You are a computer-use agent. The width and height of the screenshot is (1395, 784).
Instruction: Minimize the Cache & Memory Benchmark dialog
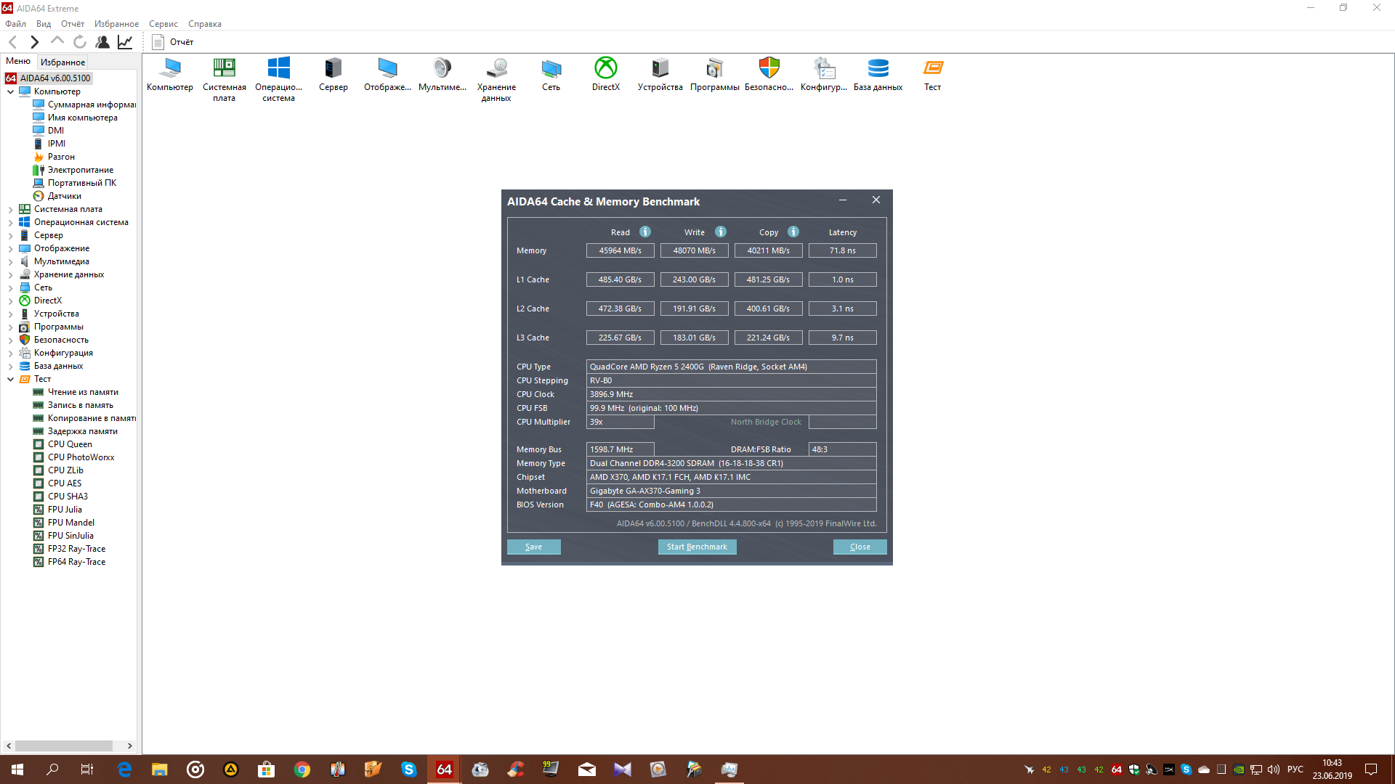click(843, 200)
